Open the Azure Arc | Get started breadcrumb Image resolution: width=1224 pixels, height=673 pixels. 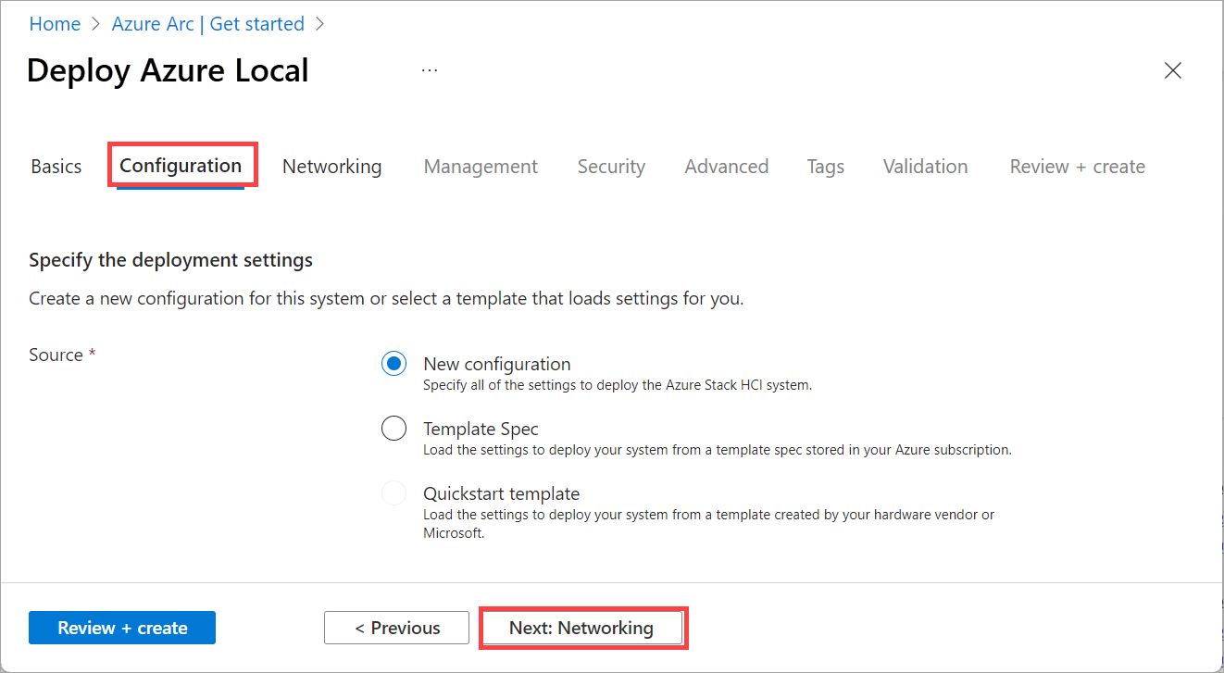point(208,24)
